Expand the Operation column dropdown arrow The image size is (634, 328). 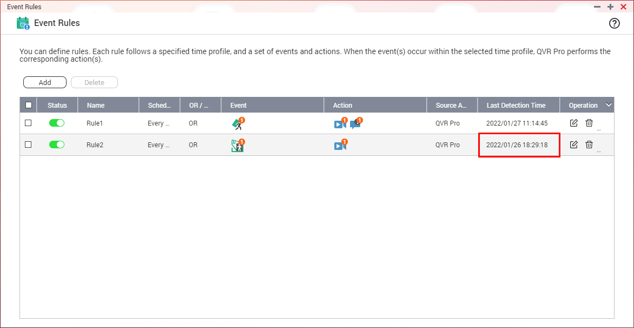[x=609, y=105]
